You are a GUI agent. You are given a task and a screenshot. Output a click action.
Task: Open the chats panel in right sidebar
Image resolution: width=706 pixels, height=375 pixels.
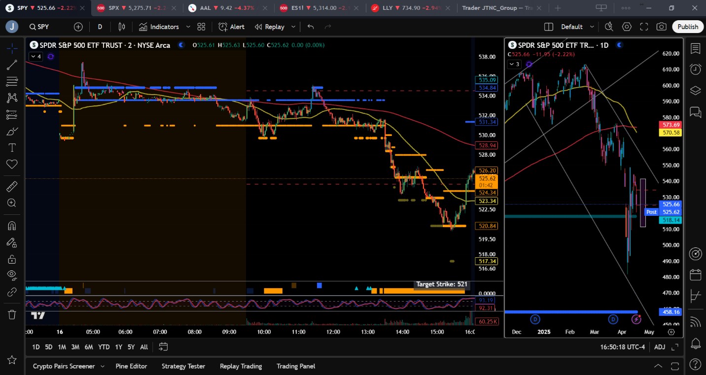point(696,112)
